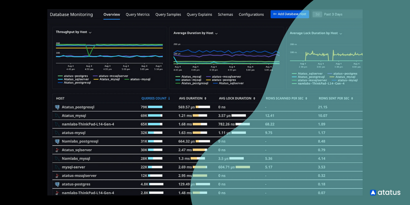Toggle Atatus_postgresql series in Throughput legend
The height and width of the screenshot is (205, 410).
coord(74,82)
